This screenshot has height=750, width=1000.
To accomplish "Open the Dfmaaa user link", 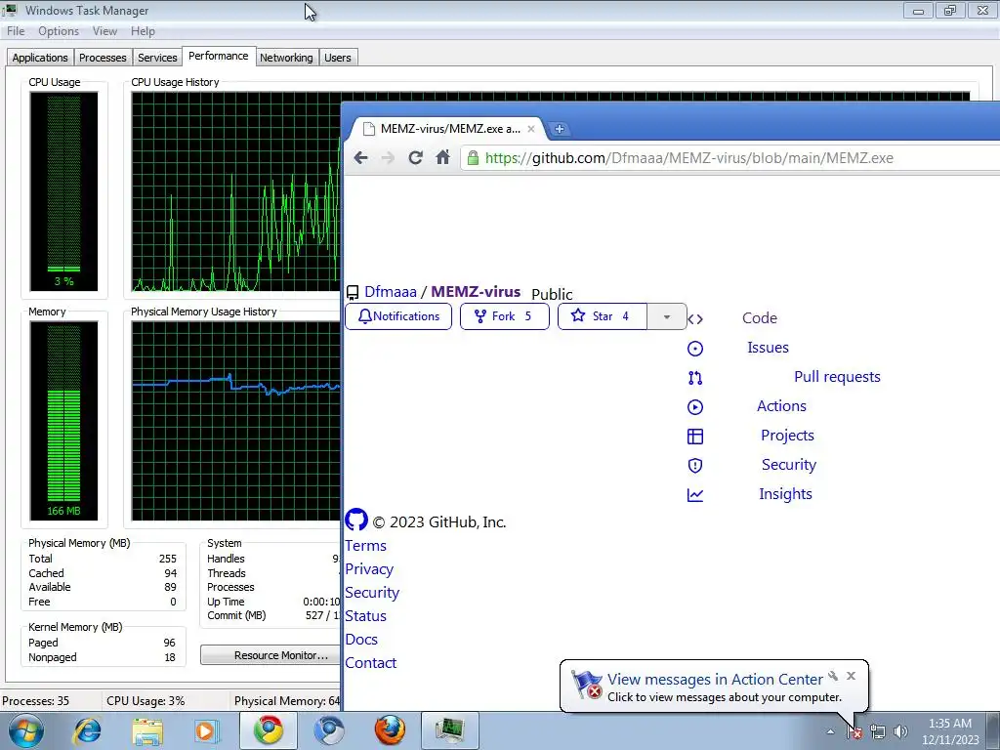I will pyautogui.click(x=391, y=292).
